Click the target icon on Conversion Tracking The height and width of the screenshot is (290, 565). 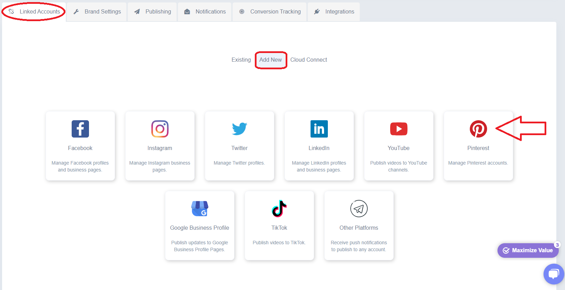pos(242,12)
